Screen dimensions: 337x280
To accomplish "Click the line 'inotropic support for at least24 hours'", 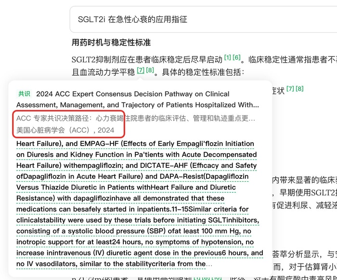I will tap(135, 242).
